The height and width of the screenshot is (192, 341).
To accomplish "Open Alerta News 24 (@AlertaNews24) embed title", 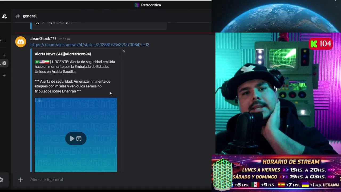I will [63, 54].
